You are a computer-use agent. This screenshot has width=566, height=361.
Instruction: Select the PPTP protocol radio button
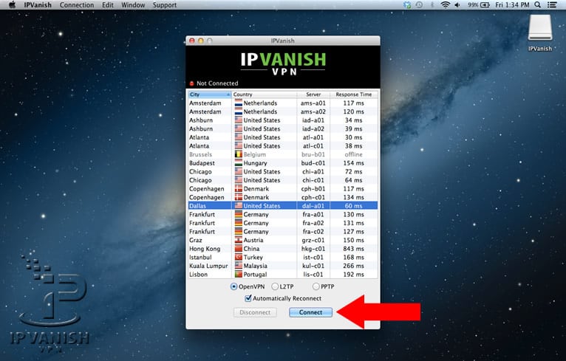pyautogui.click(x=316, y=286)
